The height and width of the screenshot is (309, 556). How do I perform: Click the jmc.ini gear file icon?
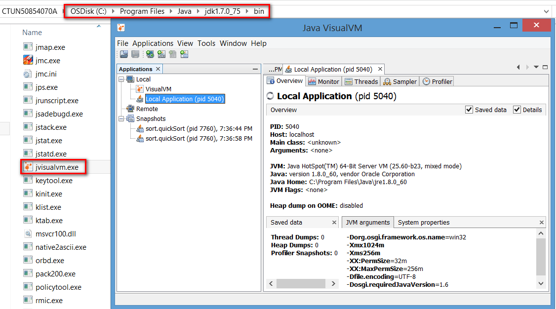(28, 74)
